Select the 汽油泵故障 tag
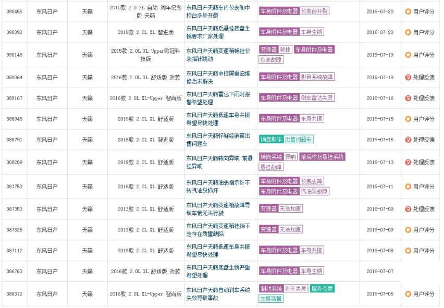This screenshot has width=444, height=308. coord(314,191)
